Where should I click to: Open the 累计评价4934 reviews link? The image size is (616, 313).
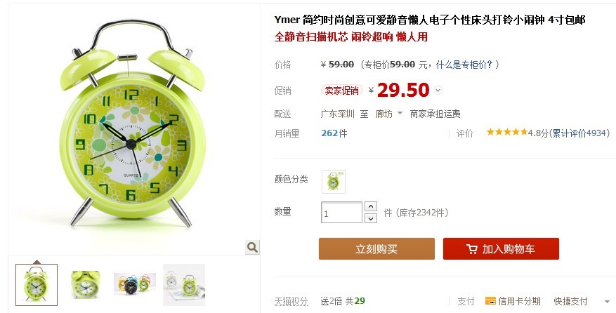581,133
